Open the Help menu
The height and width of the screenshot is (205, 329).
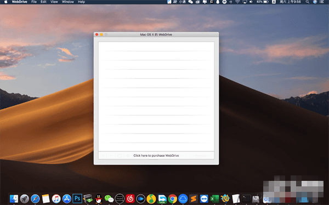click(81, 2)
